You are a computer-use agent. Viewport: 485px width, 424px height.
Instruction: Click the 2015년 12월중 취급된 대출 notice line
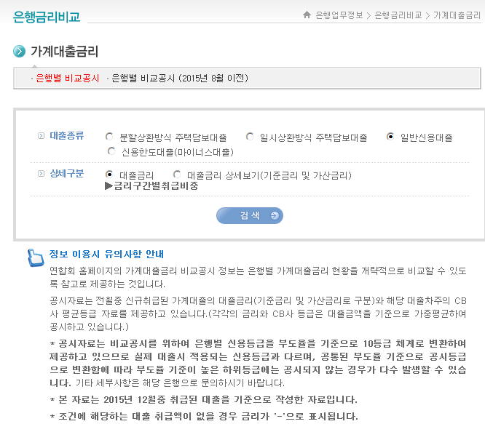pyautogui.click(x=203, y=399)
